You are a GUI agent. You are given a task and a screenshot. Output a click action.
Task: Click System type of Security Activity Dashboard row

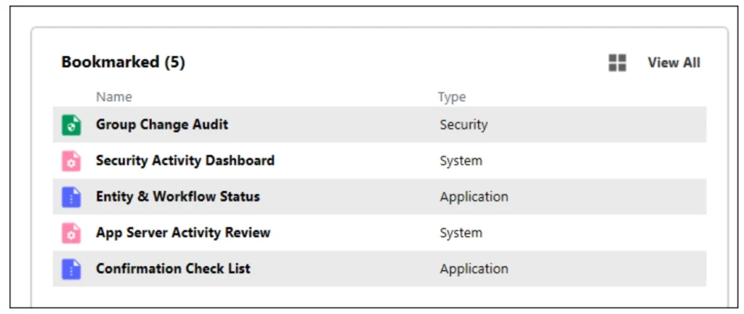click(461, 161)
